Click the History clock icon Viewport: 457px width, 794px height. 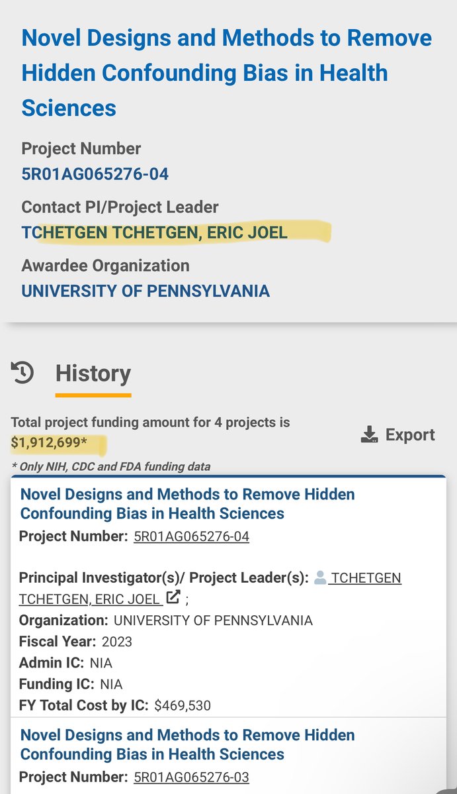22,373
